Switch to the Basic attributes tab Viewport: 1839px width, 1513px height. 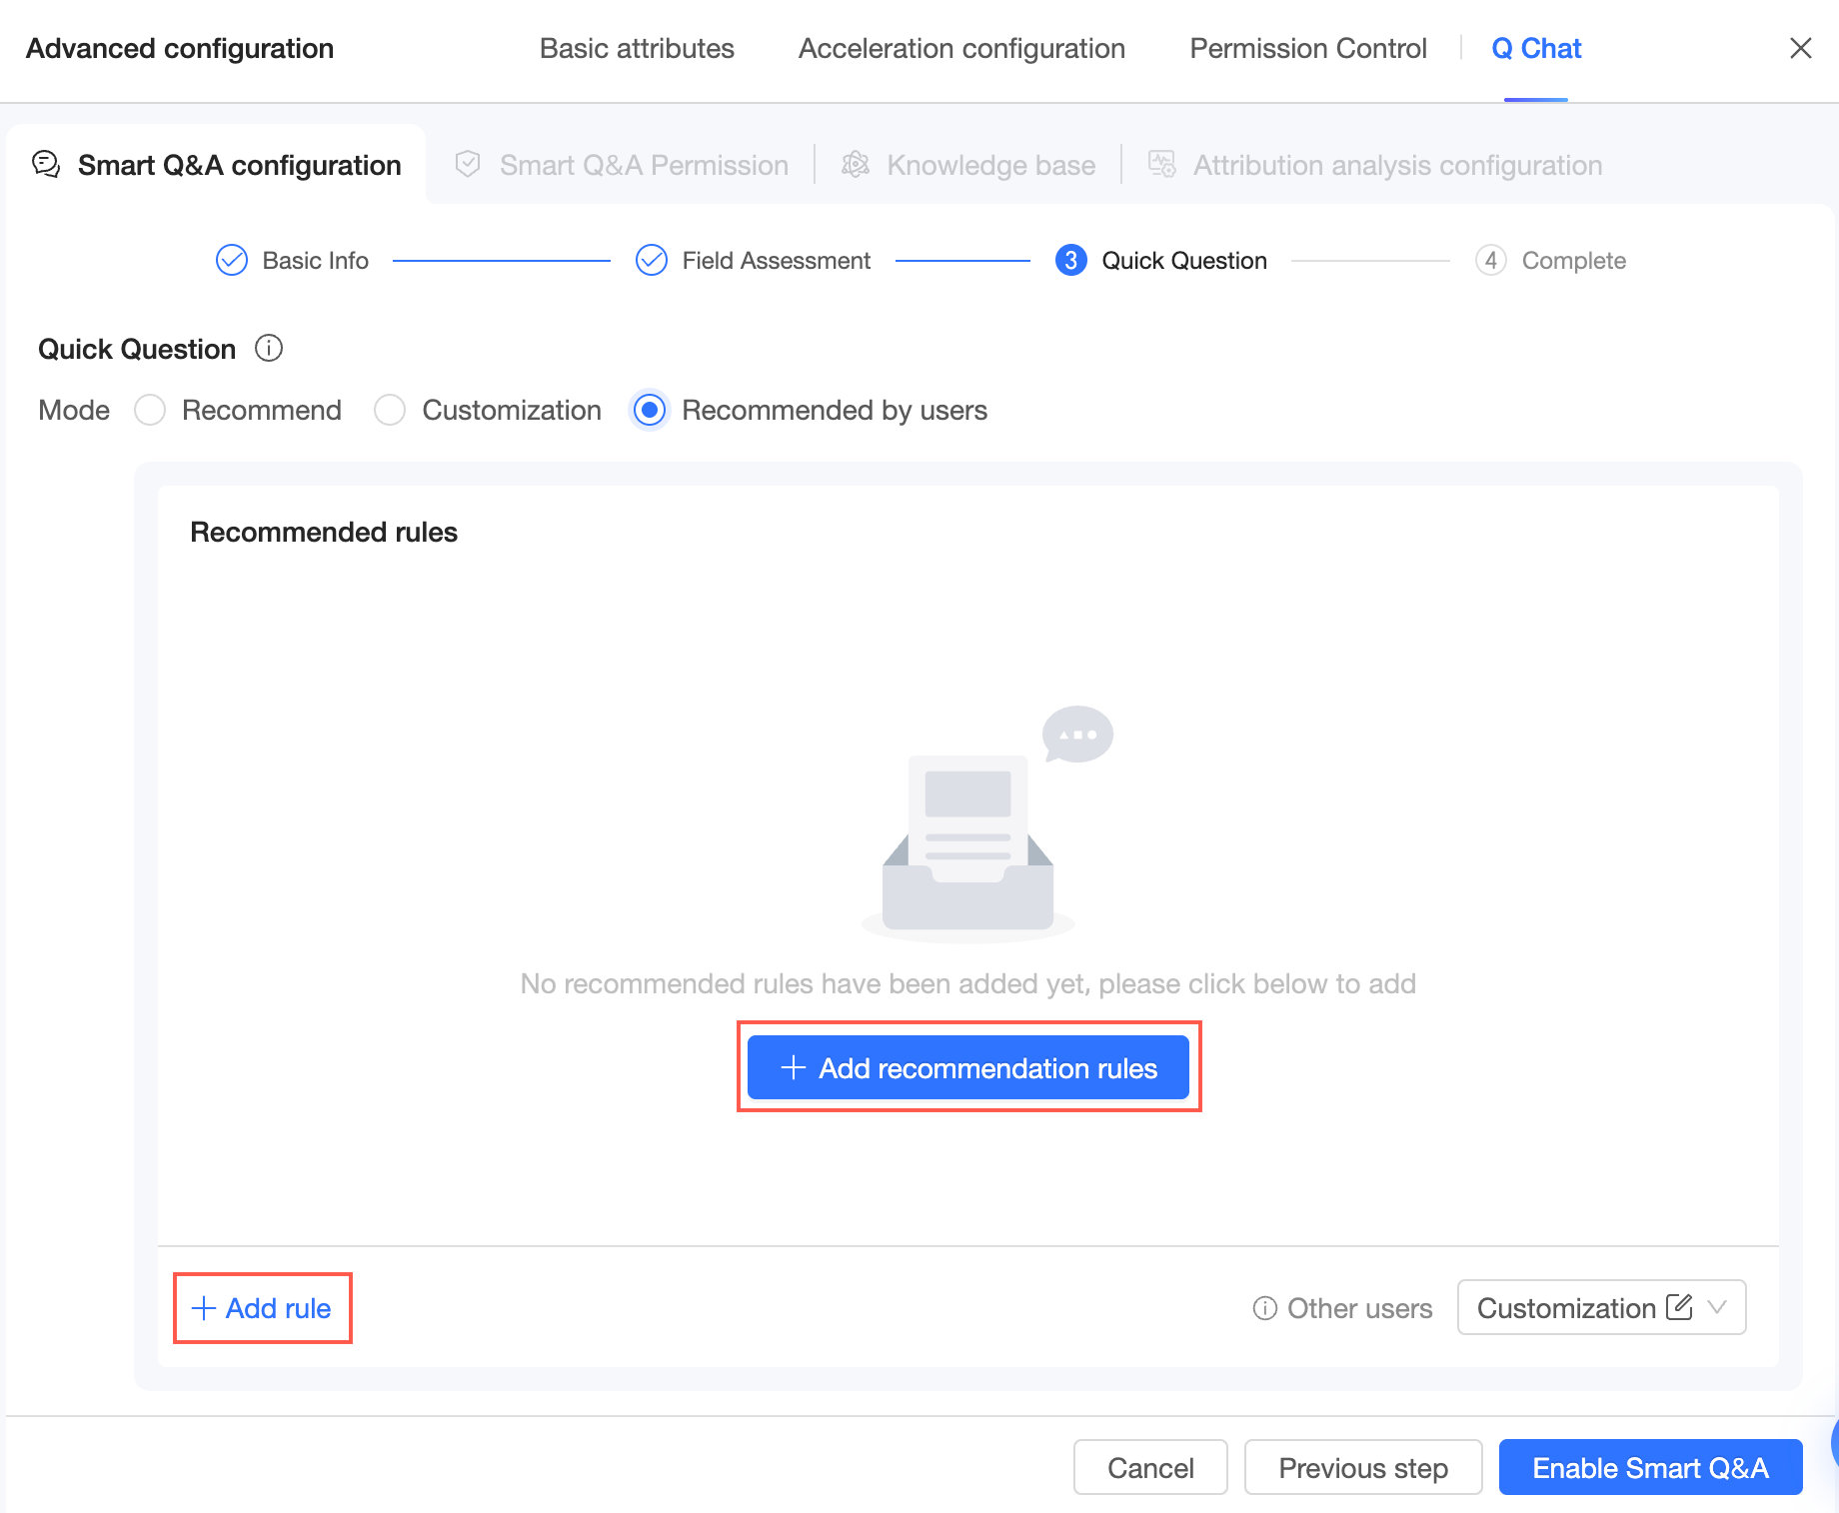637,48
